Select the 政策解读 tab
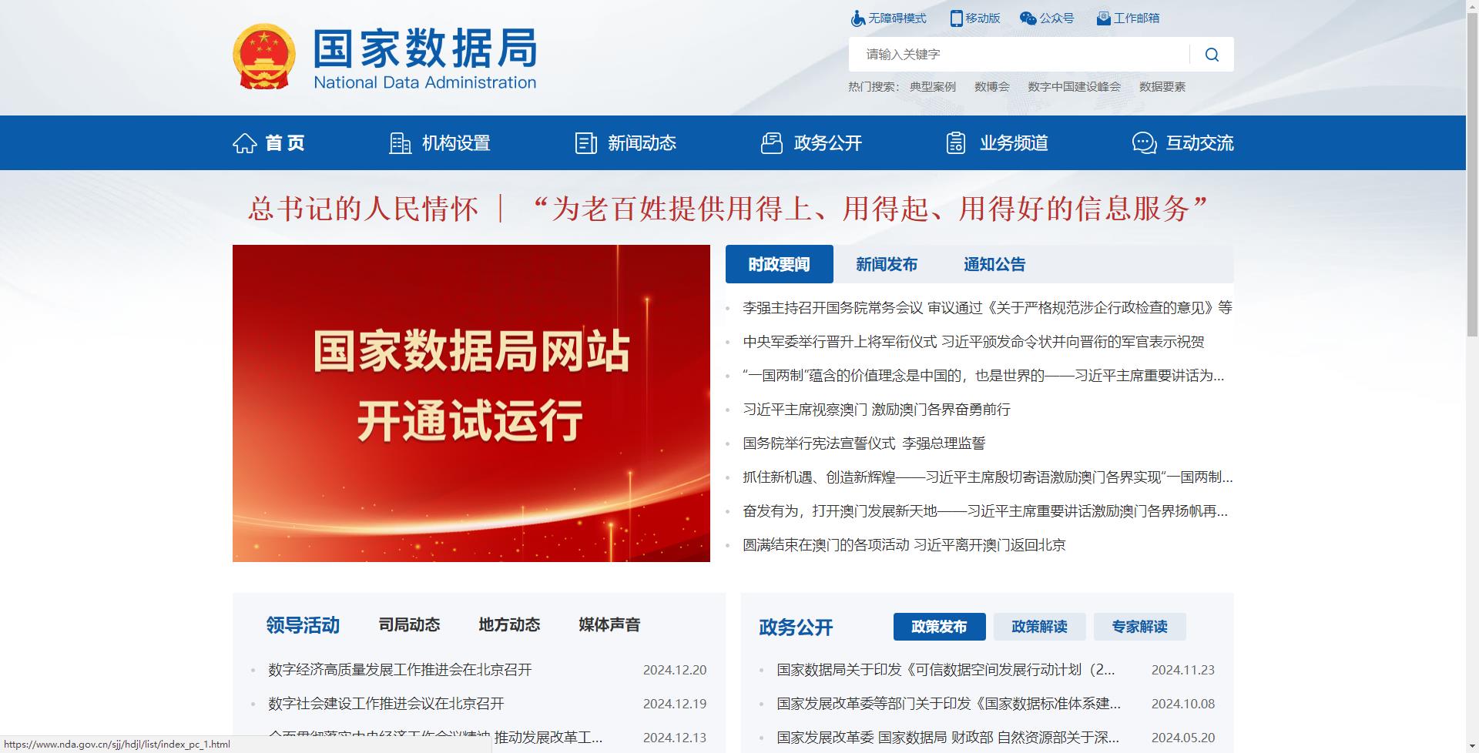 (x=1039, y=627)
